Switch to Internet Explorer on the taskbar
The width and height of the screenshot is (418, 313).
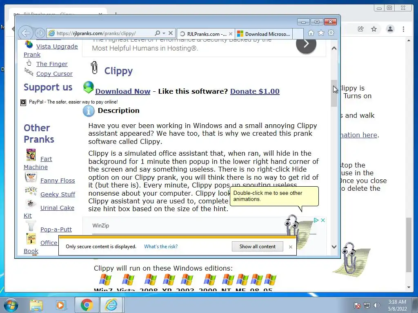click(111, 305)
